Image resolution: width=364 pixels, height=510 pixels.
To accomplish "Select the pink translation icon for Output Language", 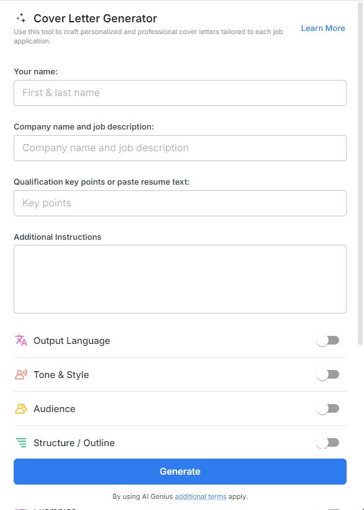I will pos(19,340).
